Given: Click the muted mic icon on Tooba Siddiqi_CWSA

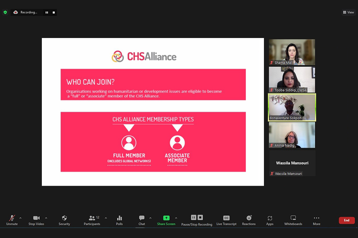Looking at the screenshot, I should tap(272, 90).
